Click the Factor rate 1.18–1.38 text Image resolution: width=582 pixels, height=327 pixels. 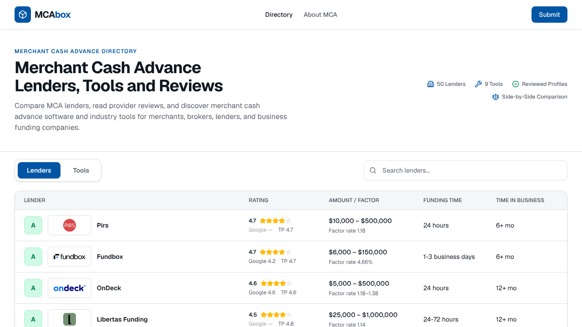pyautogui.click(x=353, y=293)
